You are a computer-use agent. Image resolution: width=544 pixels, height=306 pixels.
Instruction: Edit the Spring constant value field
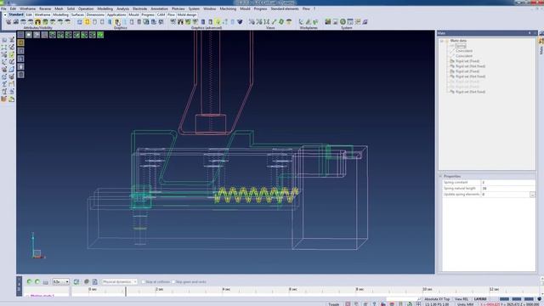[x=508, y=182]
